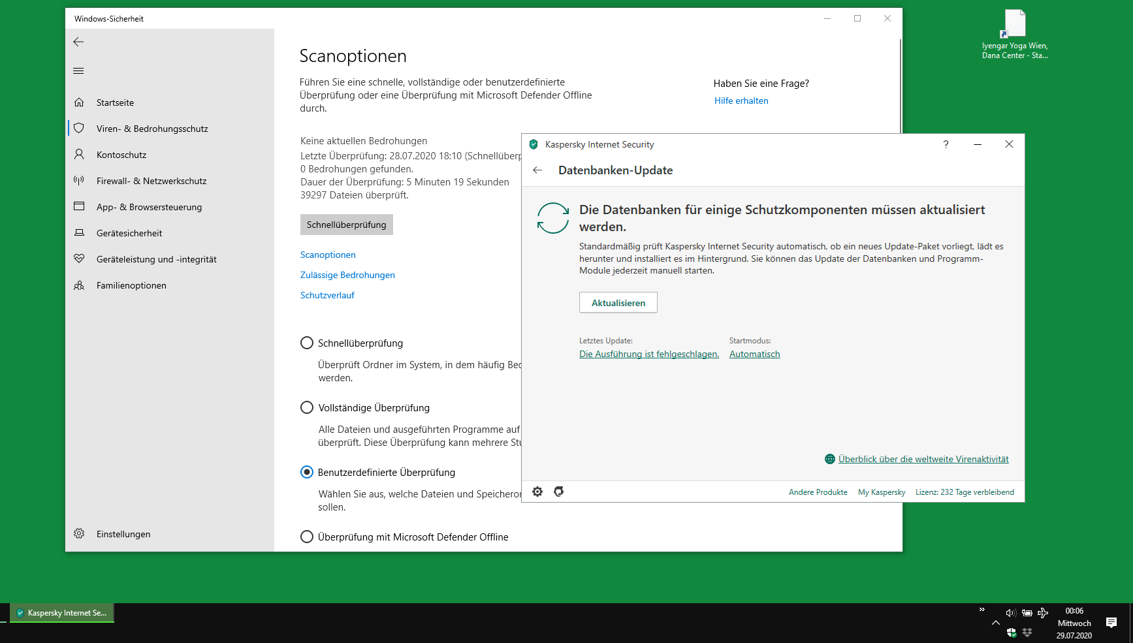Select Benutzerdefinierte Überprüfung radio option

point(306,472)
